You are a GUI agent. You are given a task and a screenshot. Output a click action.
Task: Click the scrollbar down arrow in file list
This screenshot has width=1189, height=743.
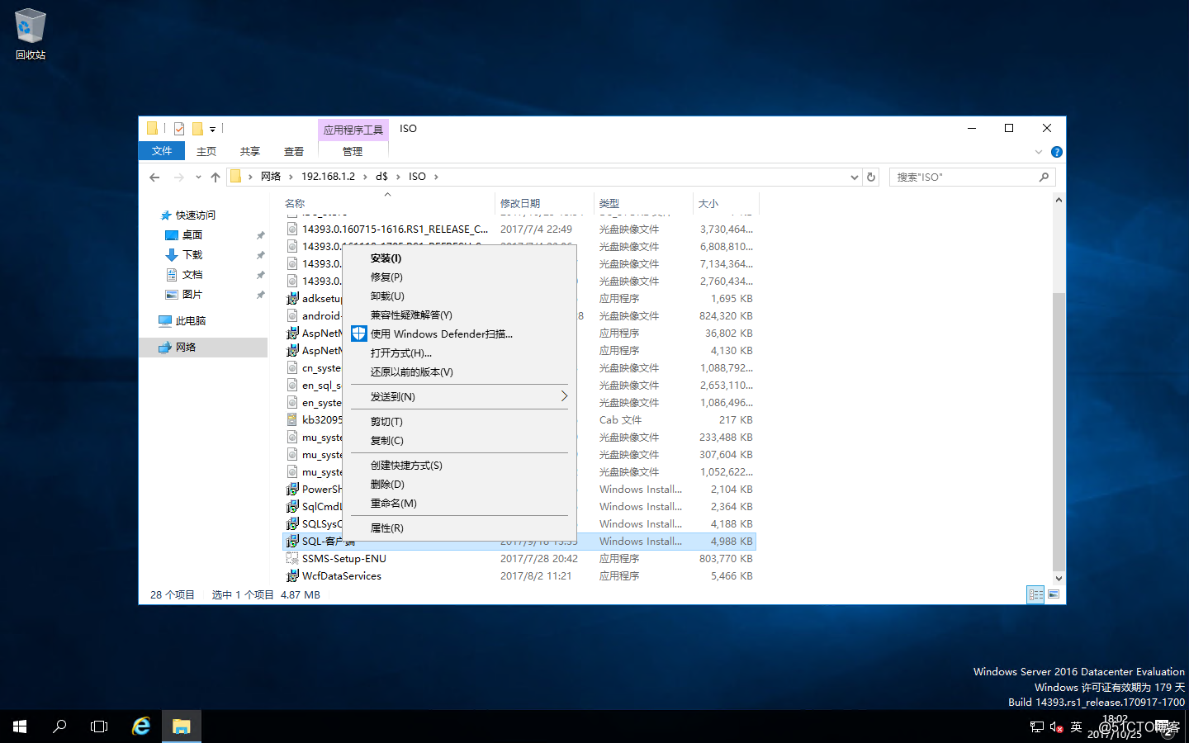1059,579
